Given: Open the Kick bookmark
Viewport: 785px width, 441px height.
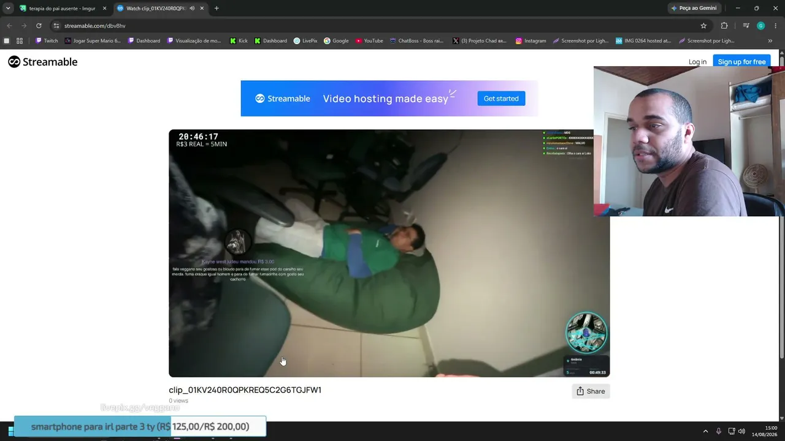Looking at the screenshot, I should [x=239, y=41].
